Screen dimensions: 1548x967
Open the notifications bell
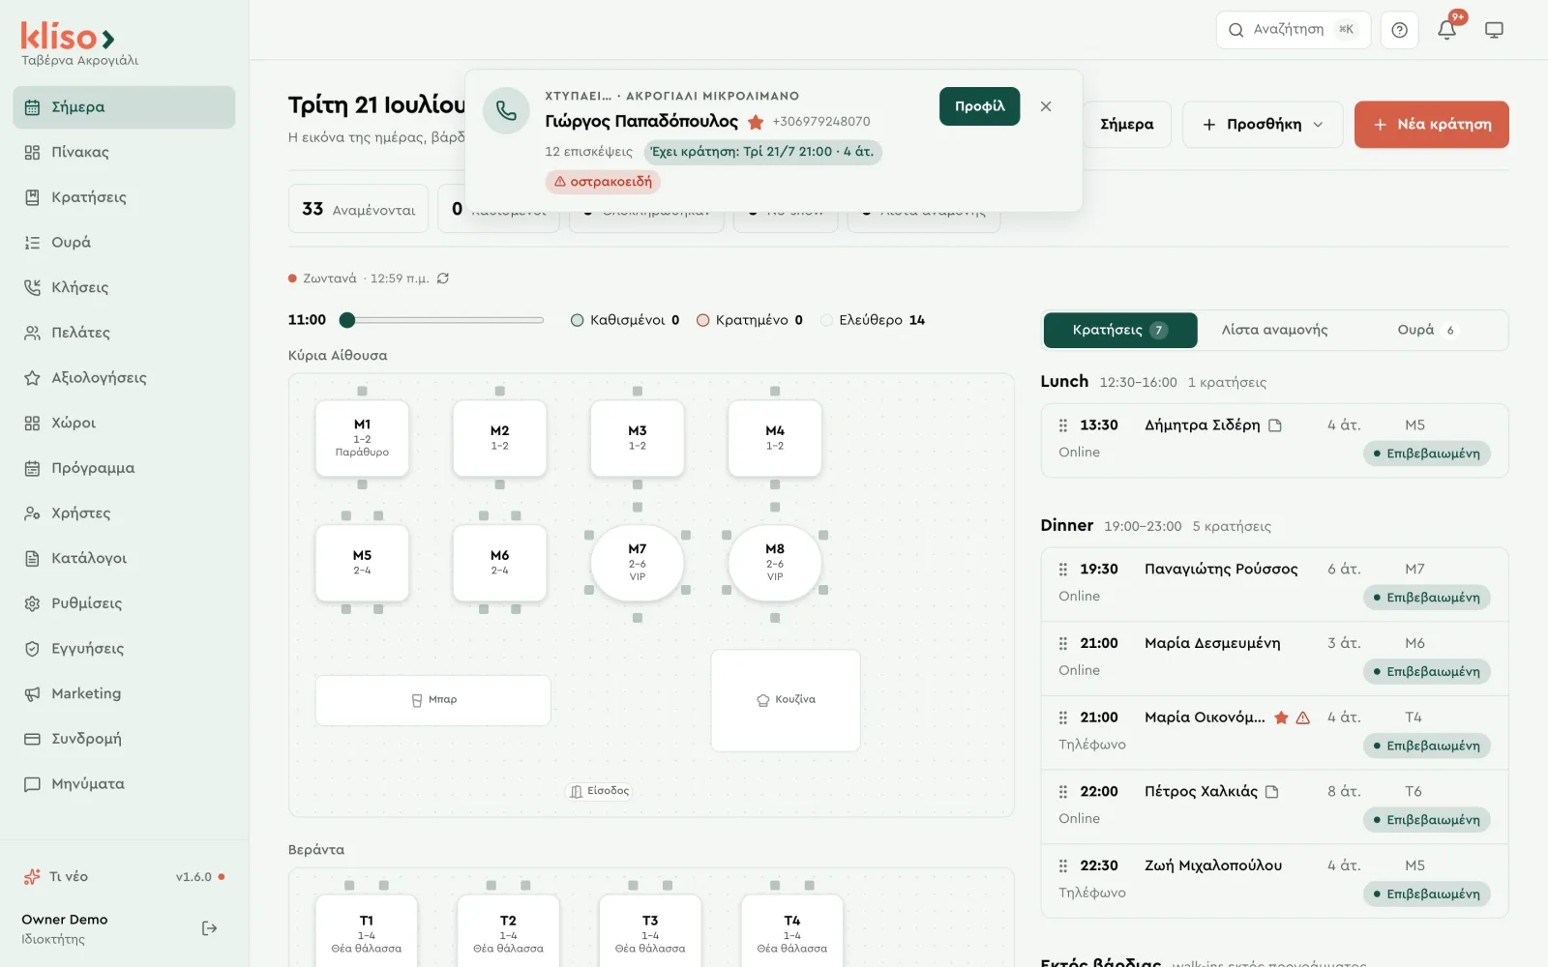click(x=1446, y=30)
